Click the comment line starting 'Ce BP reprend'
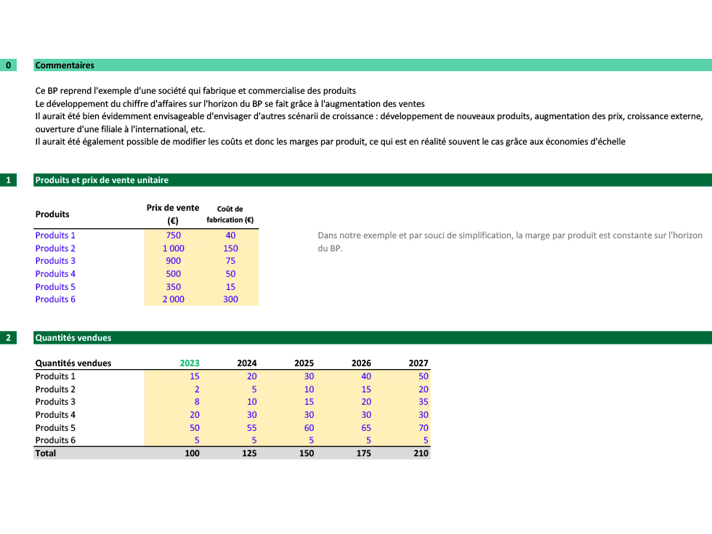712x534 pixels. (195, 91)
